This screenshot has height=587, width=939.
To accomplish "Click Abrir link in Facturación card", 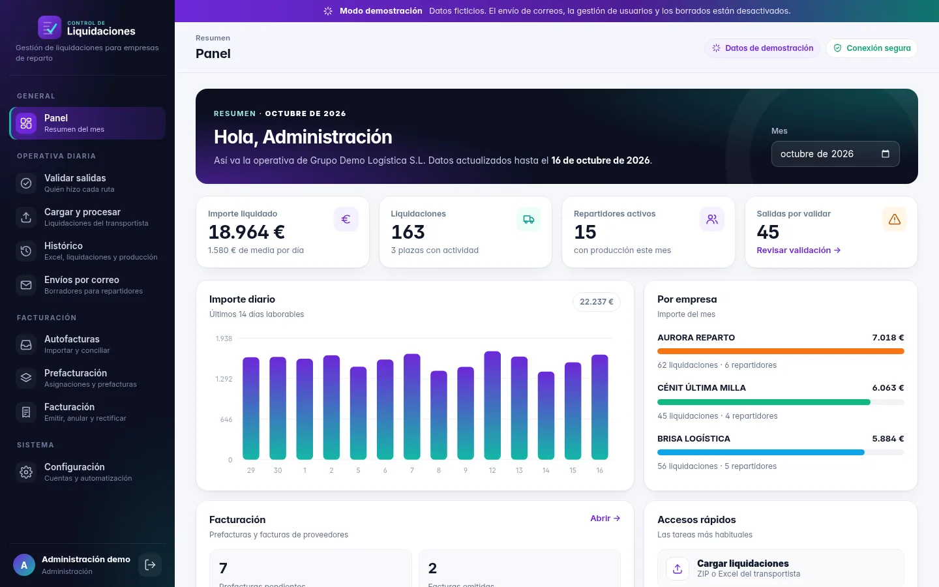I will 605,519.
